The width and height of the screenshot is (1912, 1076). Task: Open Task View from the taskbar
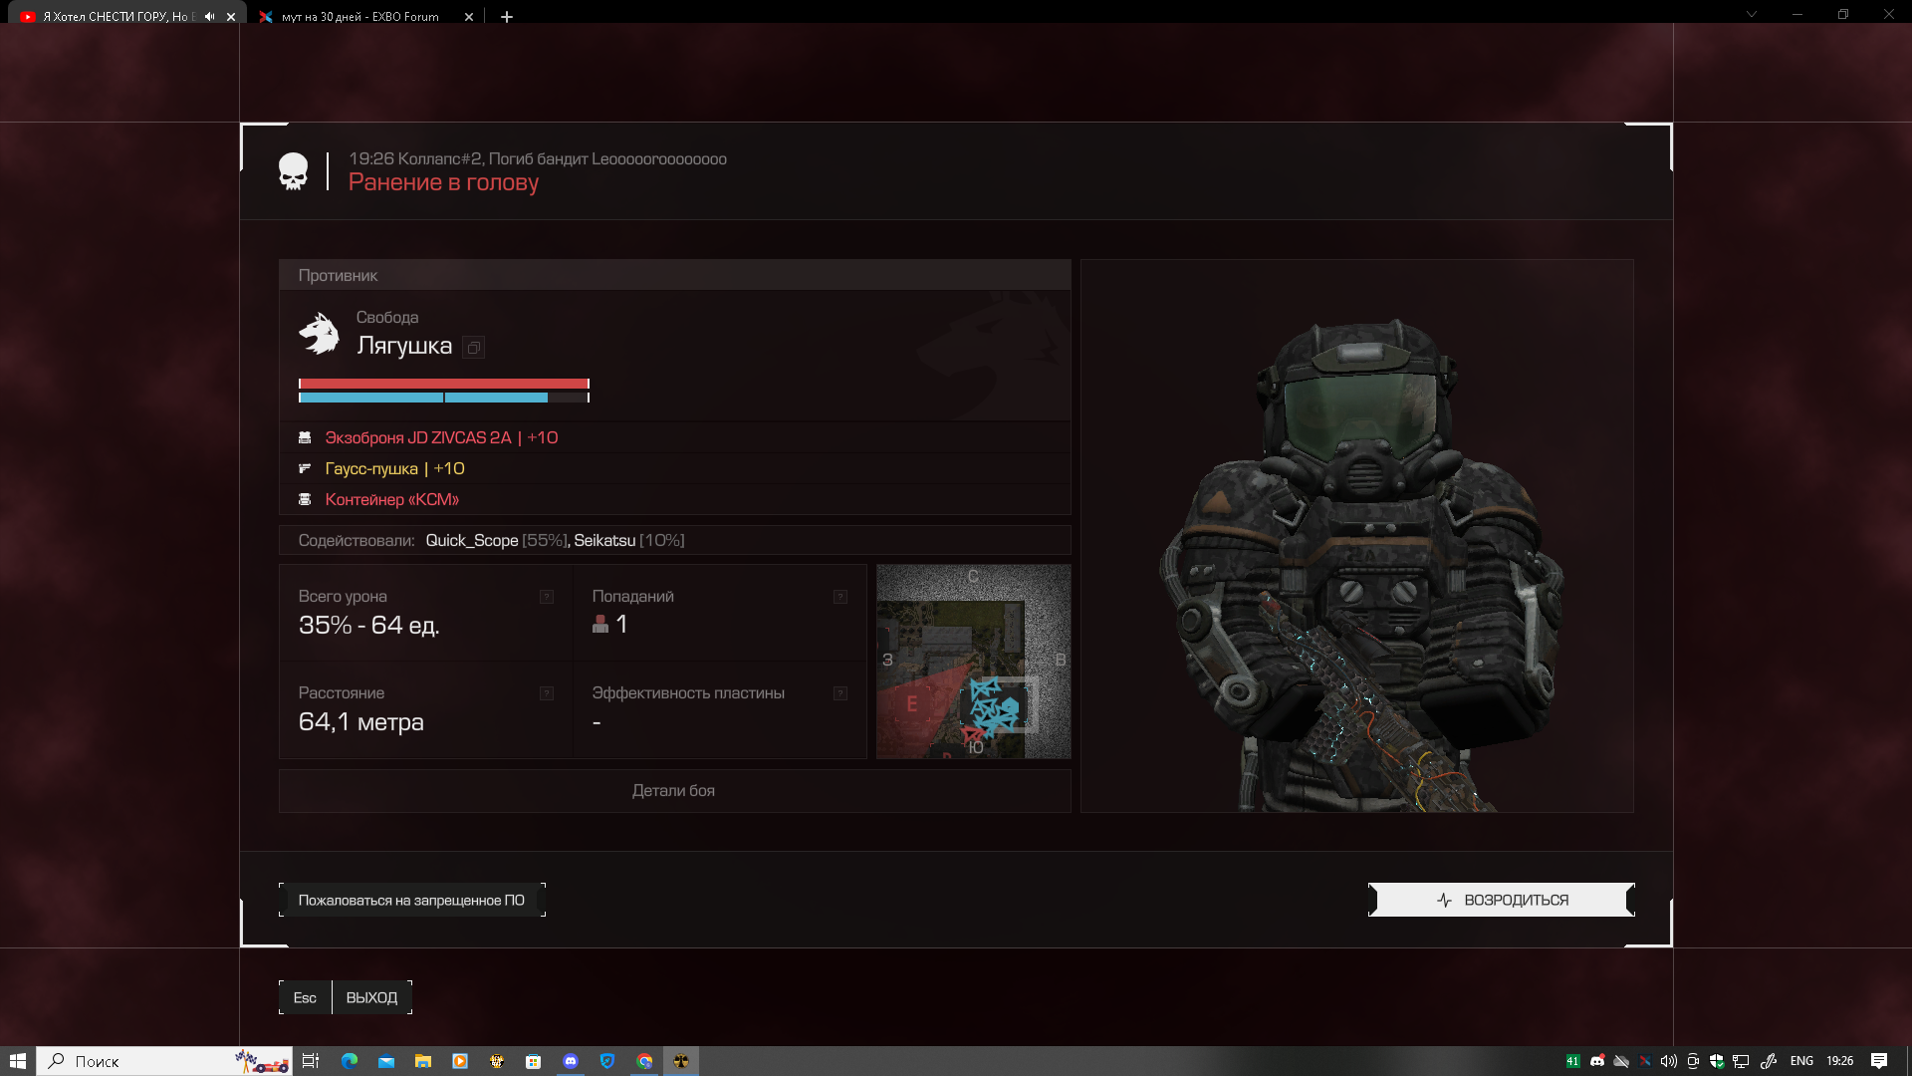click(x=311, y=1061)
